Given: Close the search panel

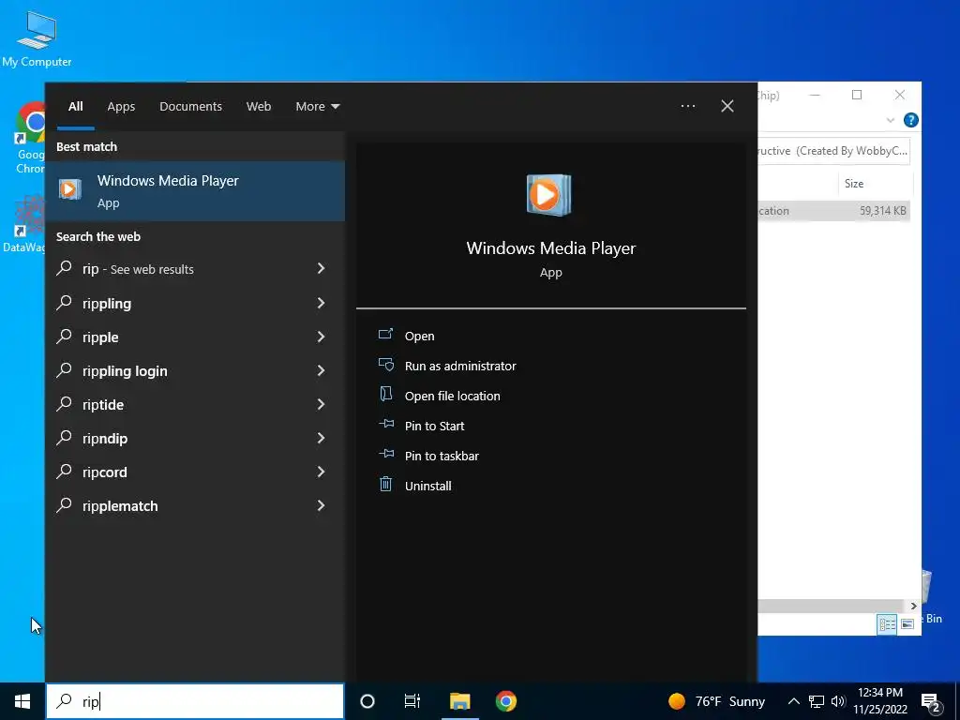Looking at the screenshot, I should tap(727, 106).
